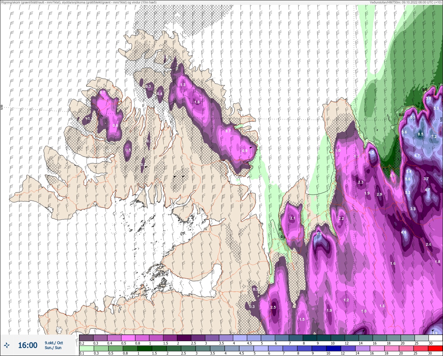
Task: Click the '9.okt./ Oct' date text
Action: (x=54, y=343)
